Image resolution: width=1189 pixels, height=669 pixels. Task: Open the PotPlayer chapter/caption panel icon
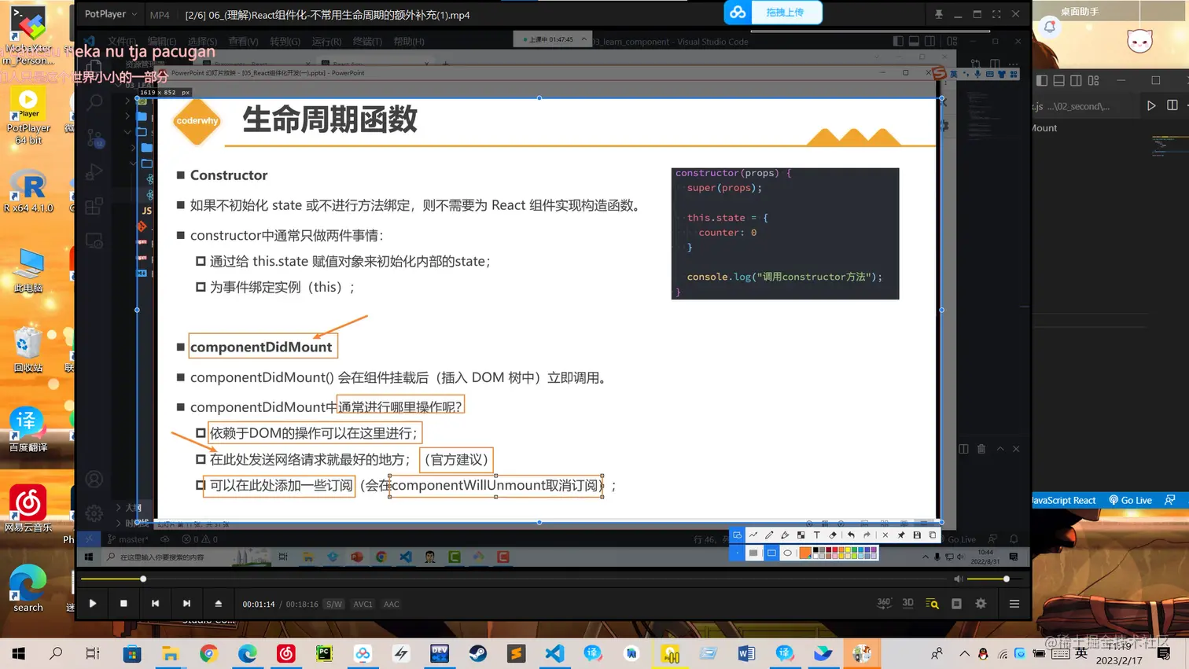(x=957, y=604)
